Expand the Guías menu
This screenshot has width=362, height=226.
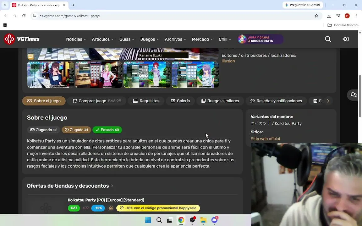127,39
